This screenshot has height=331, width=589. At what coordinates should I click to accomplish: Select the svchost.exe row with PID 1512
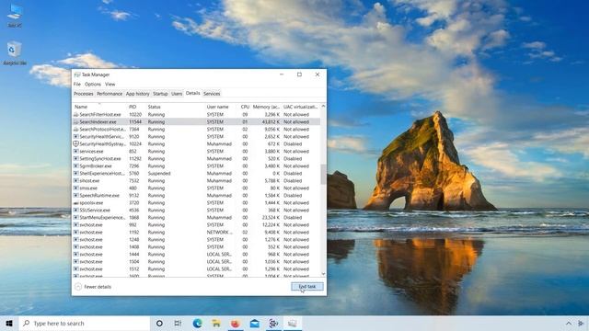point(196,269)
